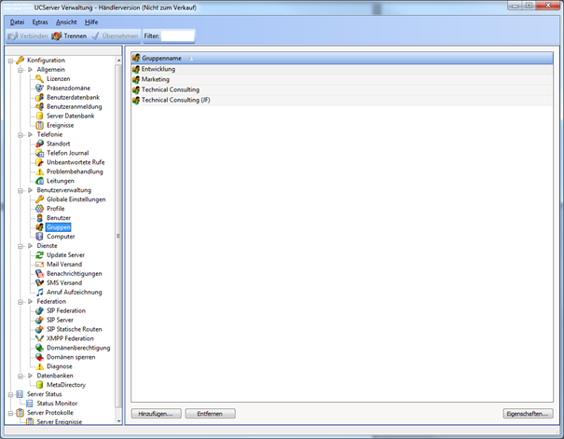
Task: Click the Domänen sperren icon
Action: (x=39, y=357)
